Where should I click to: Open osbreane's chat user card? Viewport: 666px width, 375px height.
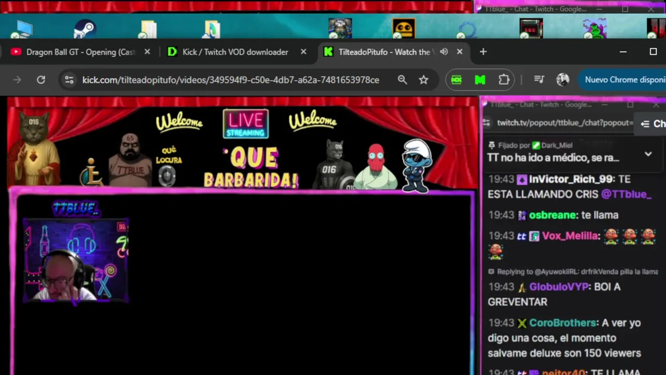pos(552,215)
